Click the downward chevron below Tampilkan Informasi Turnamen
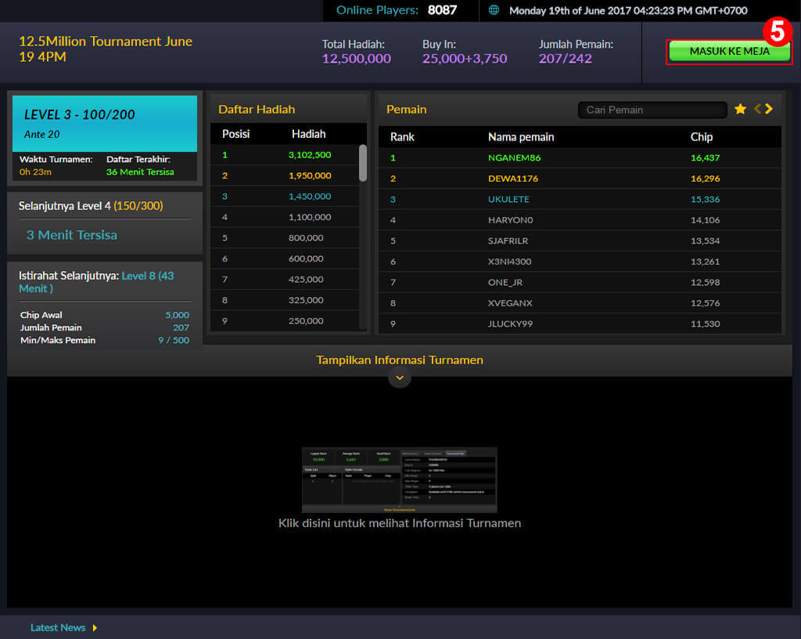 pos(400,377)
